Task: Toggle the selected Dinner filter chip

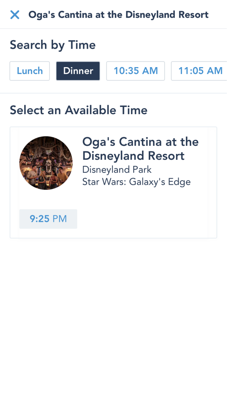Action: [78, 71]
